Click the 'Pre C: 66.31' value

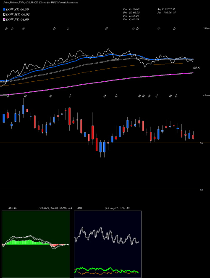(131, 19)
